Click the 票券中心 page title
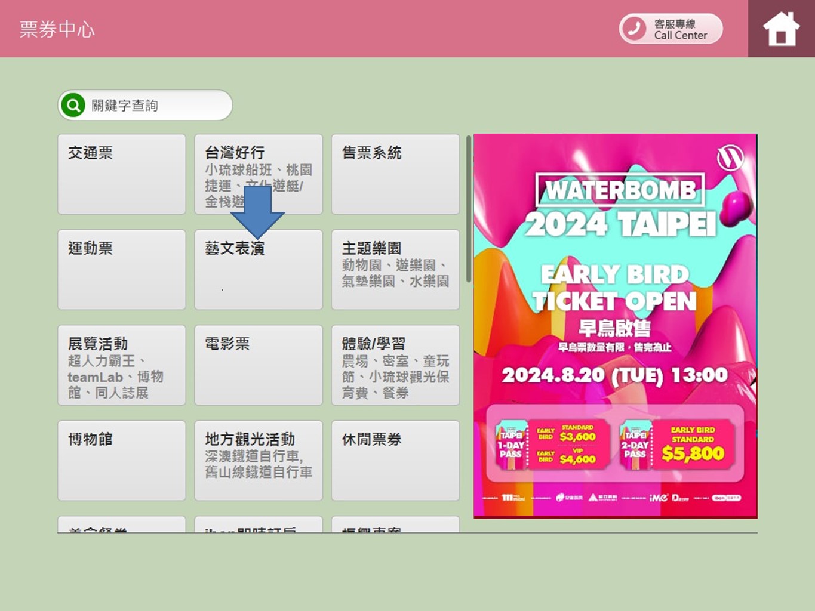815x611 pixels. [57, 29]
